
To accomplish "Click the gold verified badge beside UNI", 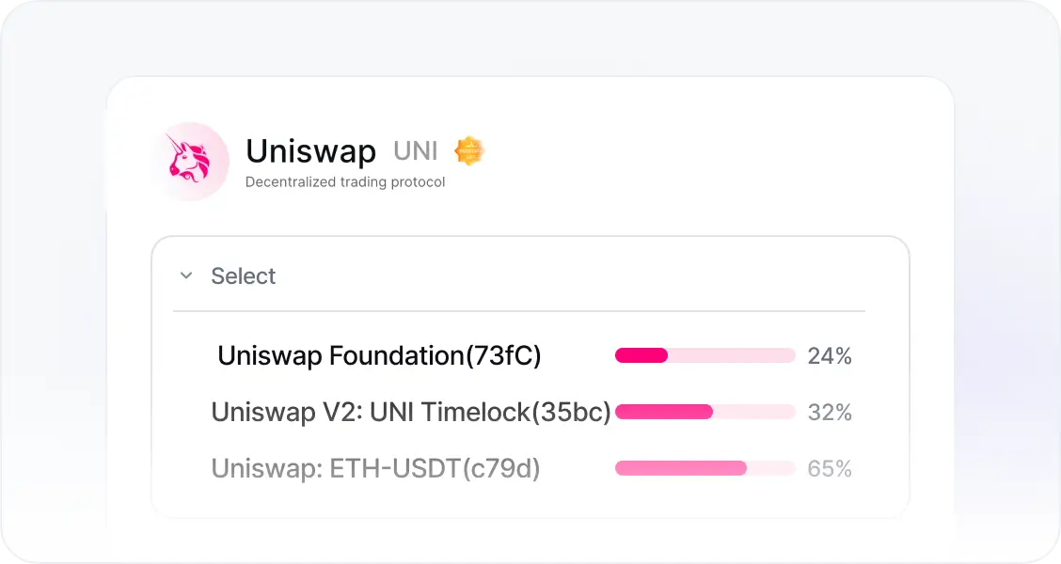I will click(x=468, y=151).
